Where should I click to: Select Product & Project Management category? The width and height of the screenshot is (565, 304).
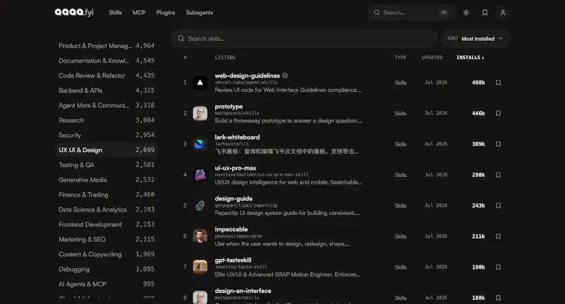[x=107, y=46]
